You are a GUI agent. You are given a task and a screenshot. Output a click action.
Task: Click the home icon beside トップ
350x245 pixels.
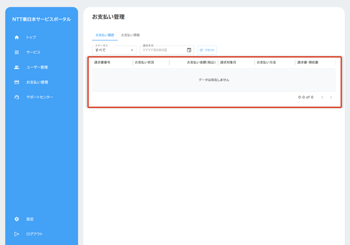click(17, 38)
